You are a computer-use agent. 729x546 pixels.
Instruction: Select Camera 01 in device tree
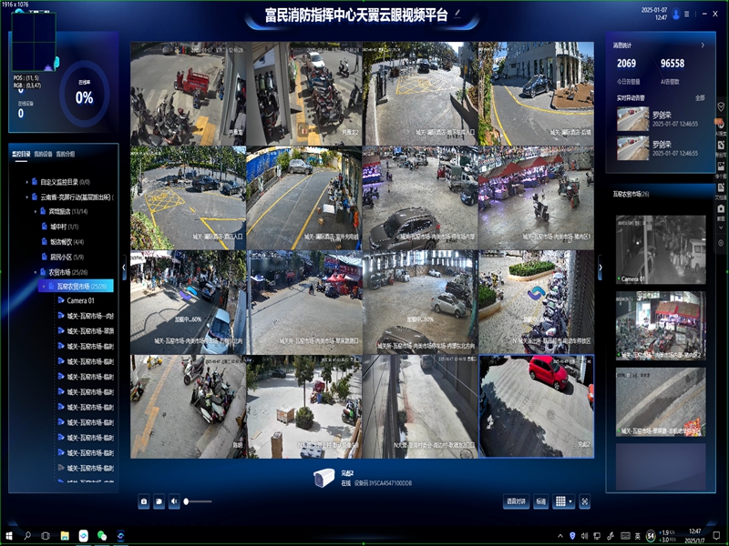80,300
